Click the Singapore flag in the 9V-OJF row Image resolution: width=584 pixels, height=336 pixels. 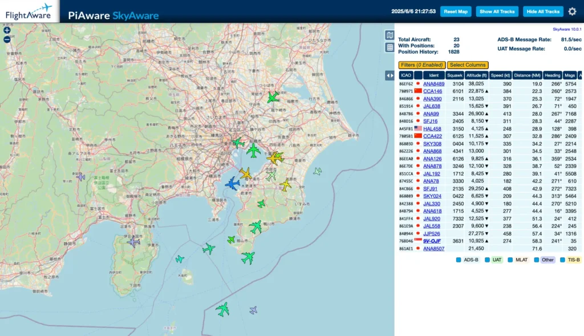tap(418, 241)
